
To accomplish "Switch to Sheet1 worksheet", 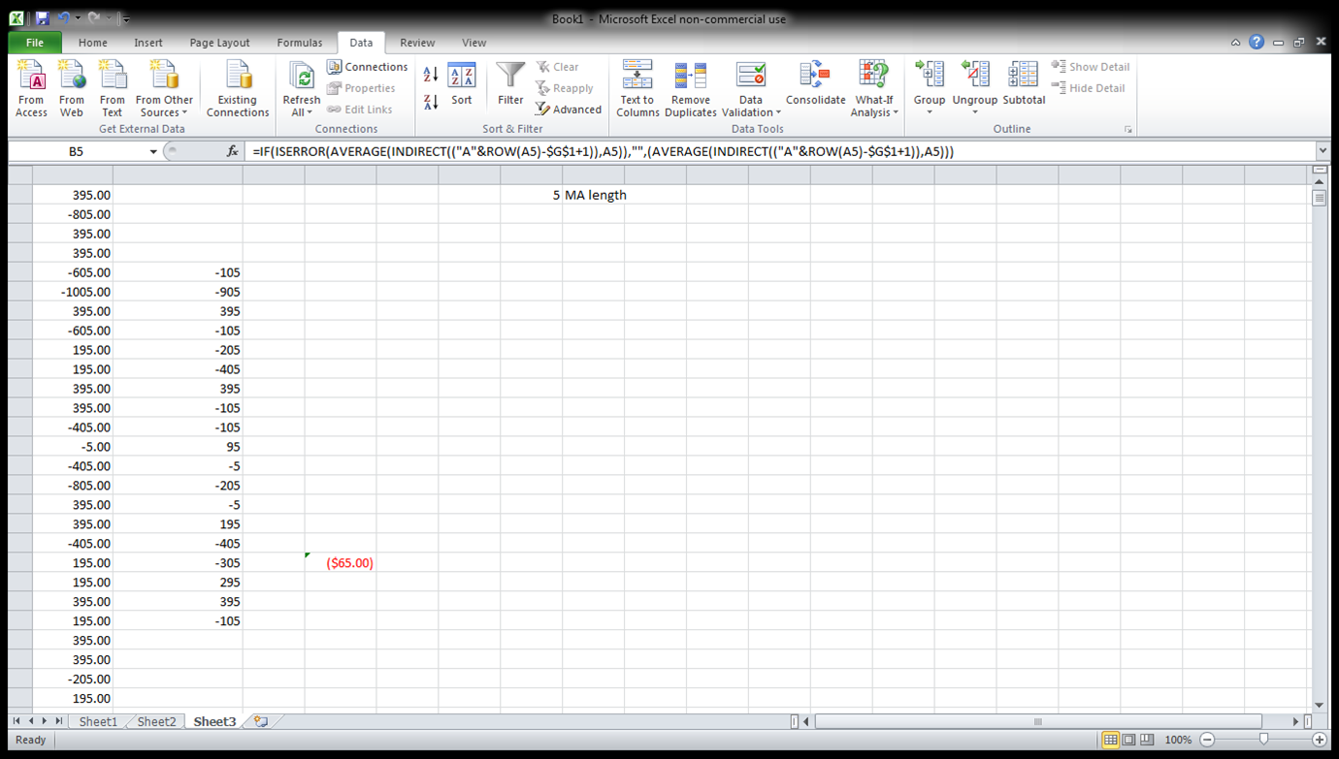I will point(98,721).
